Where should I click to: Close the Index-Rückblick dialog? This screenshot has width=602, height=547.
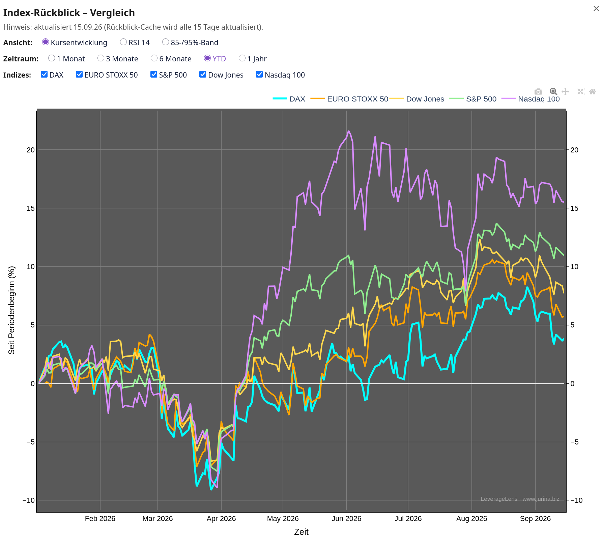click(x=596, y=8)
